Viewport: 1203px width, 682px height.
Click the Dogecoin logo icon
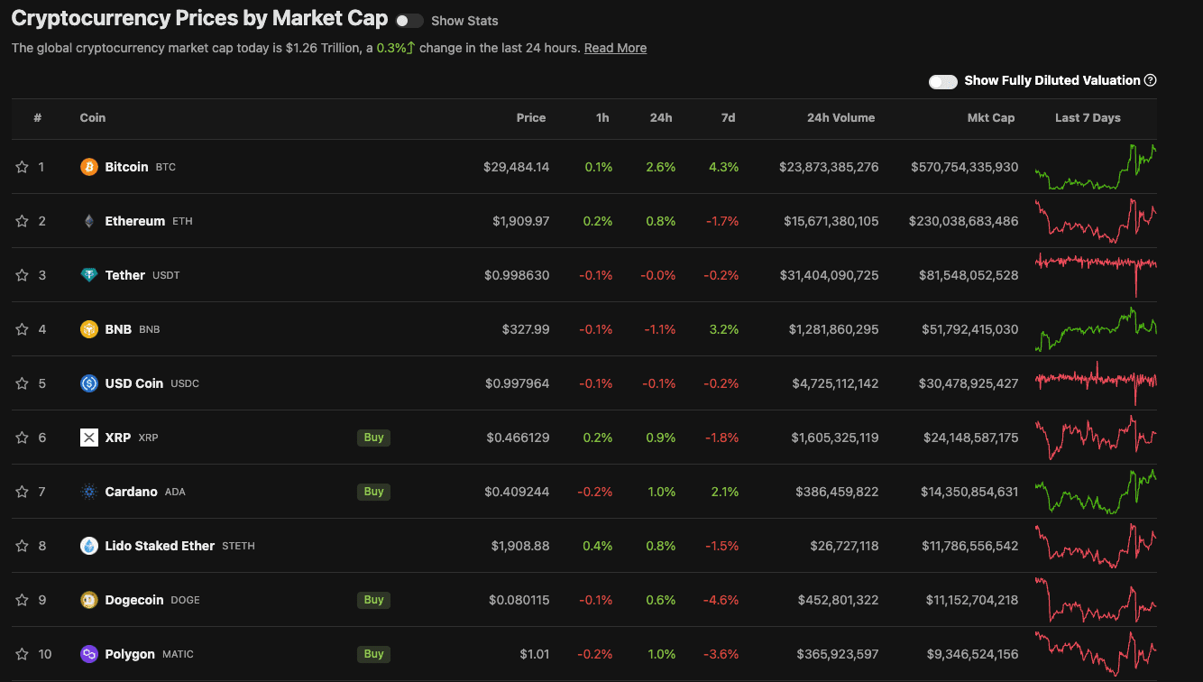click(x=88, y=600)
